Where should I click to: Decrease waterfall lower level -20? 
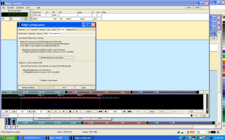click(14, 112)
